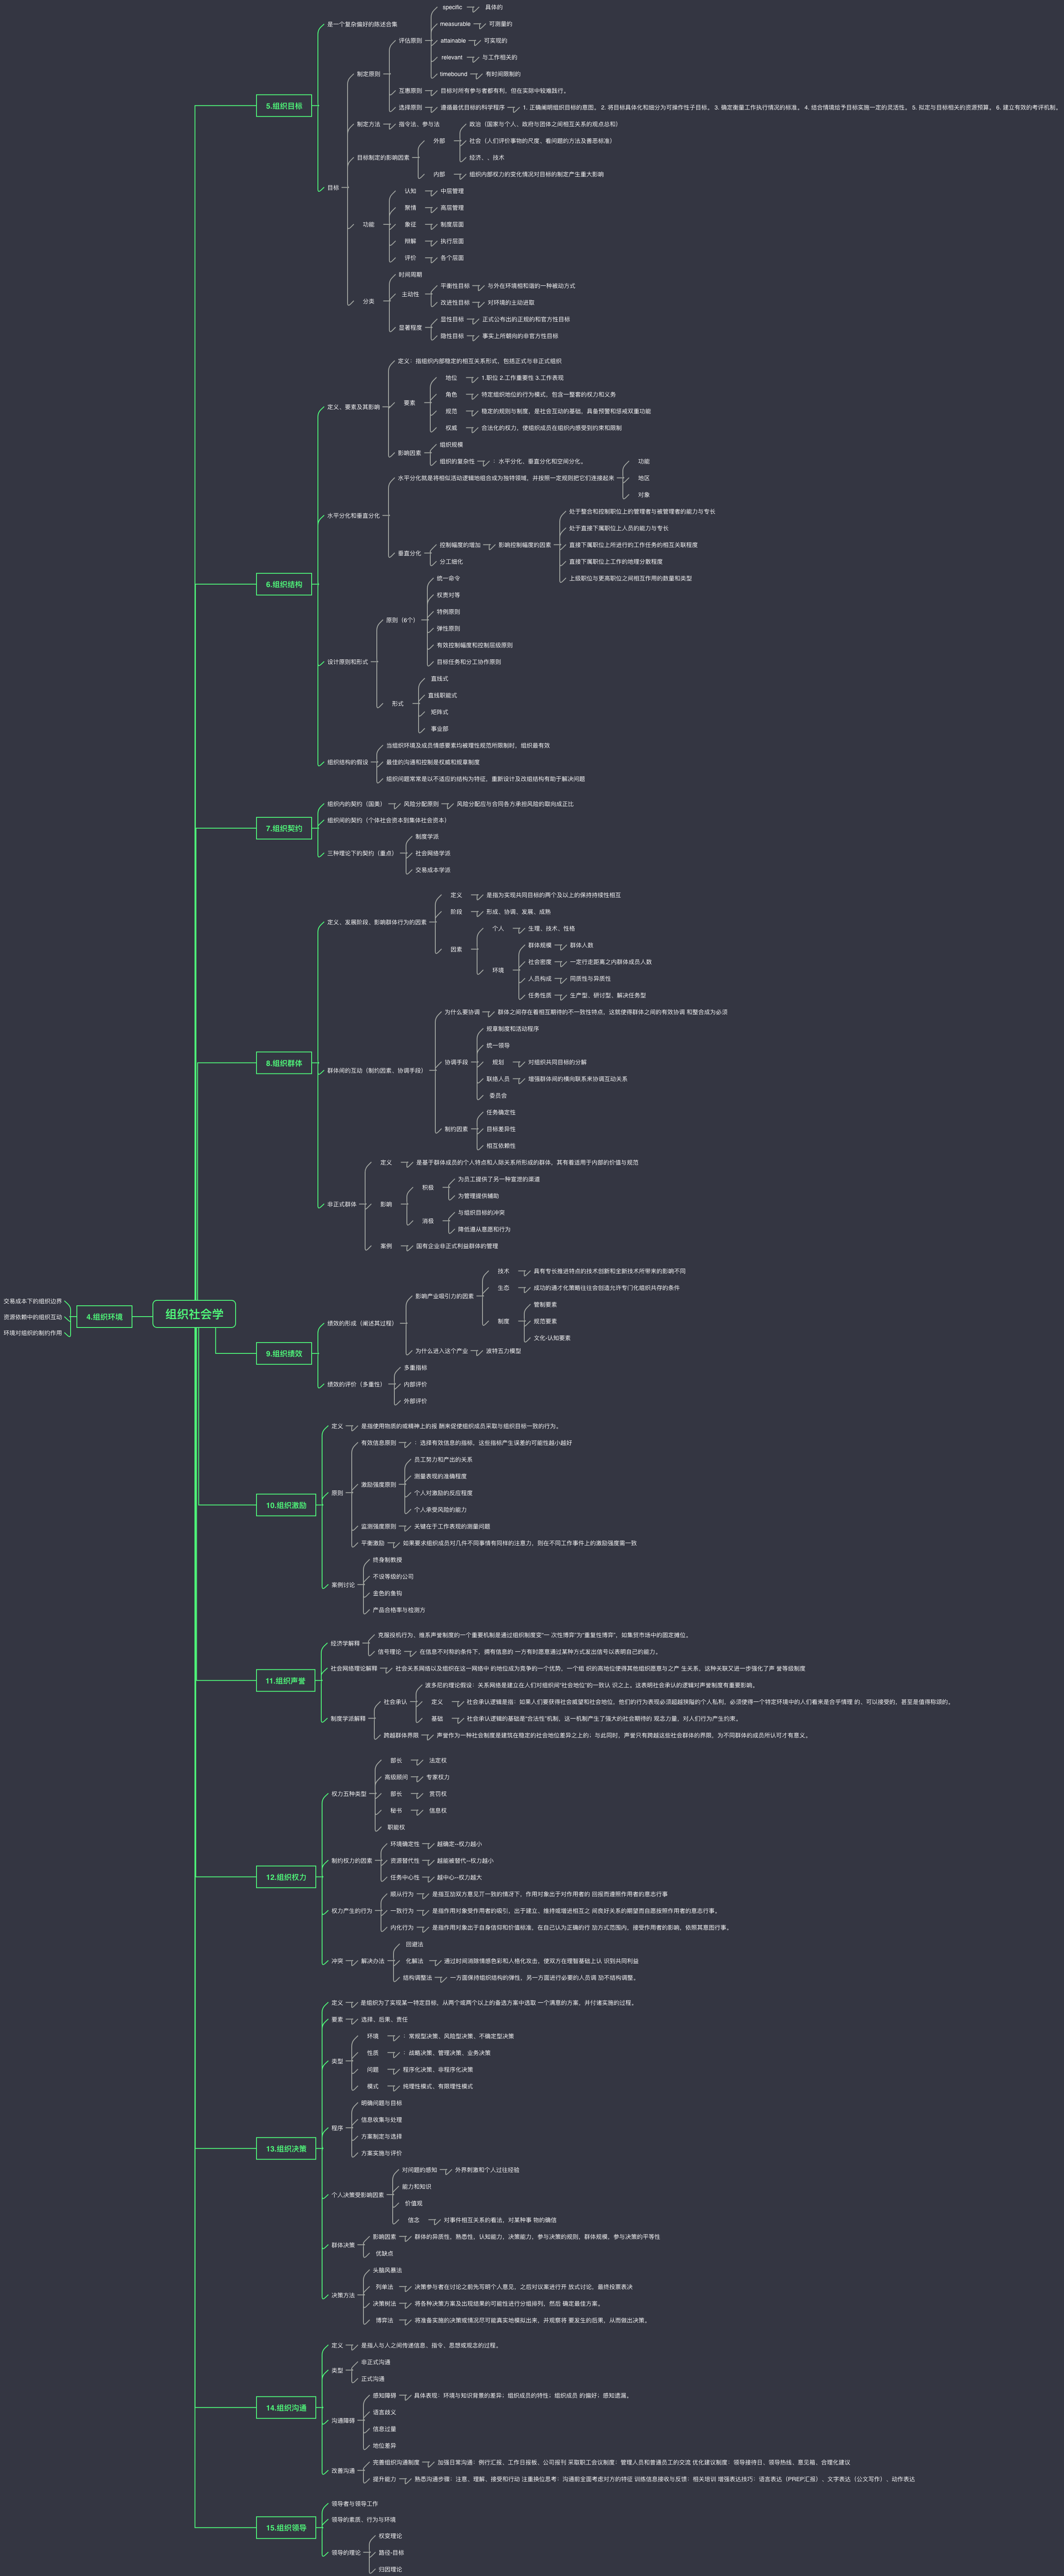Click the 矩阵式 node
The height and width of the screenshot is (2576, 1064).
tap(439, 713)
